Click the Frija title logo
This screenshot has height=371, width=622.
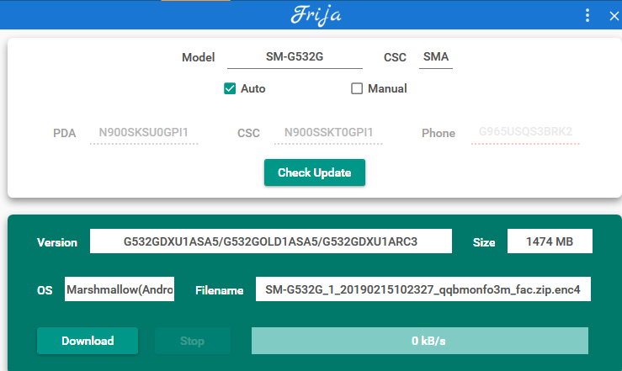click(x=316, y=15)
